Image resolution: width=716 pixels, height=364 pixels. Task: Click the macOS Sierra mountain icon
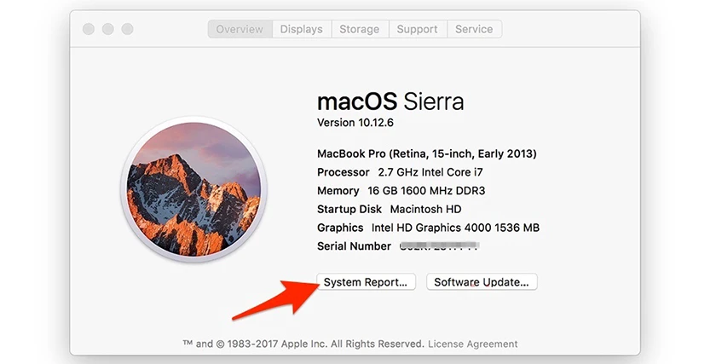click(x=193, y=189)
